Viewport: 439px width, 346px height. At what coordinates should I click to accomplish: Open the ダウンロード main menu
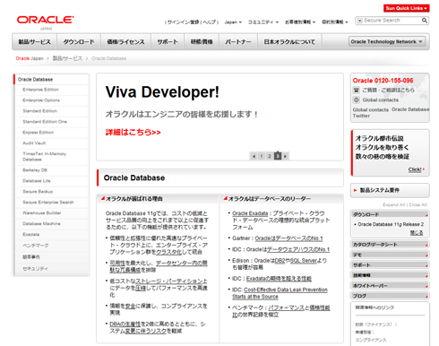[79, 42]
